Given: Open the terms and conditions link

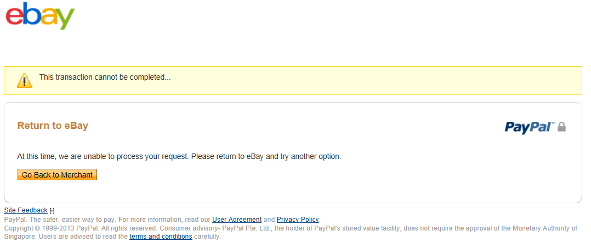Looking at the screenshot, I should point(161,237).
